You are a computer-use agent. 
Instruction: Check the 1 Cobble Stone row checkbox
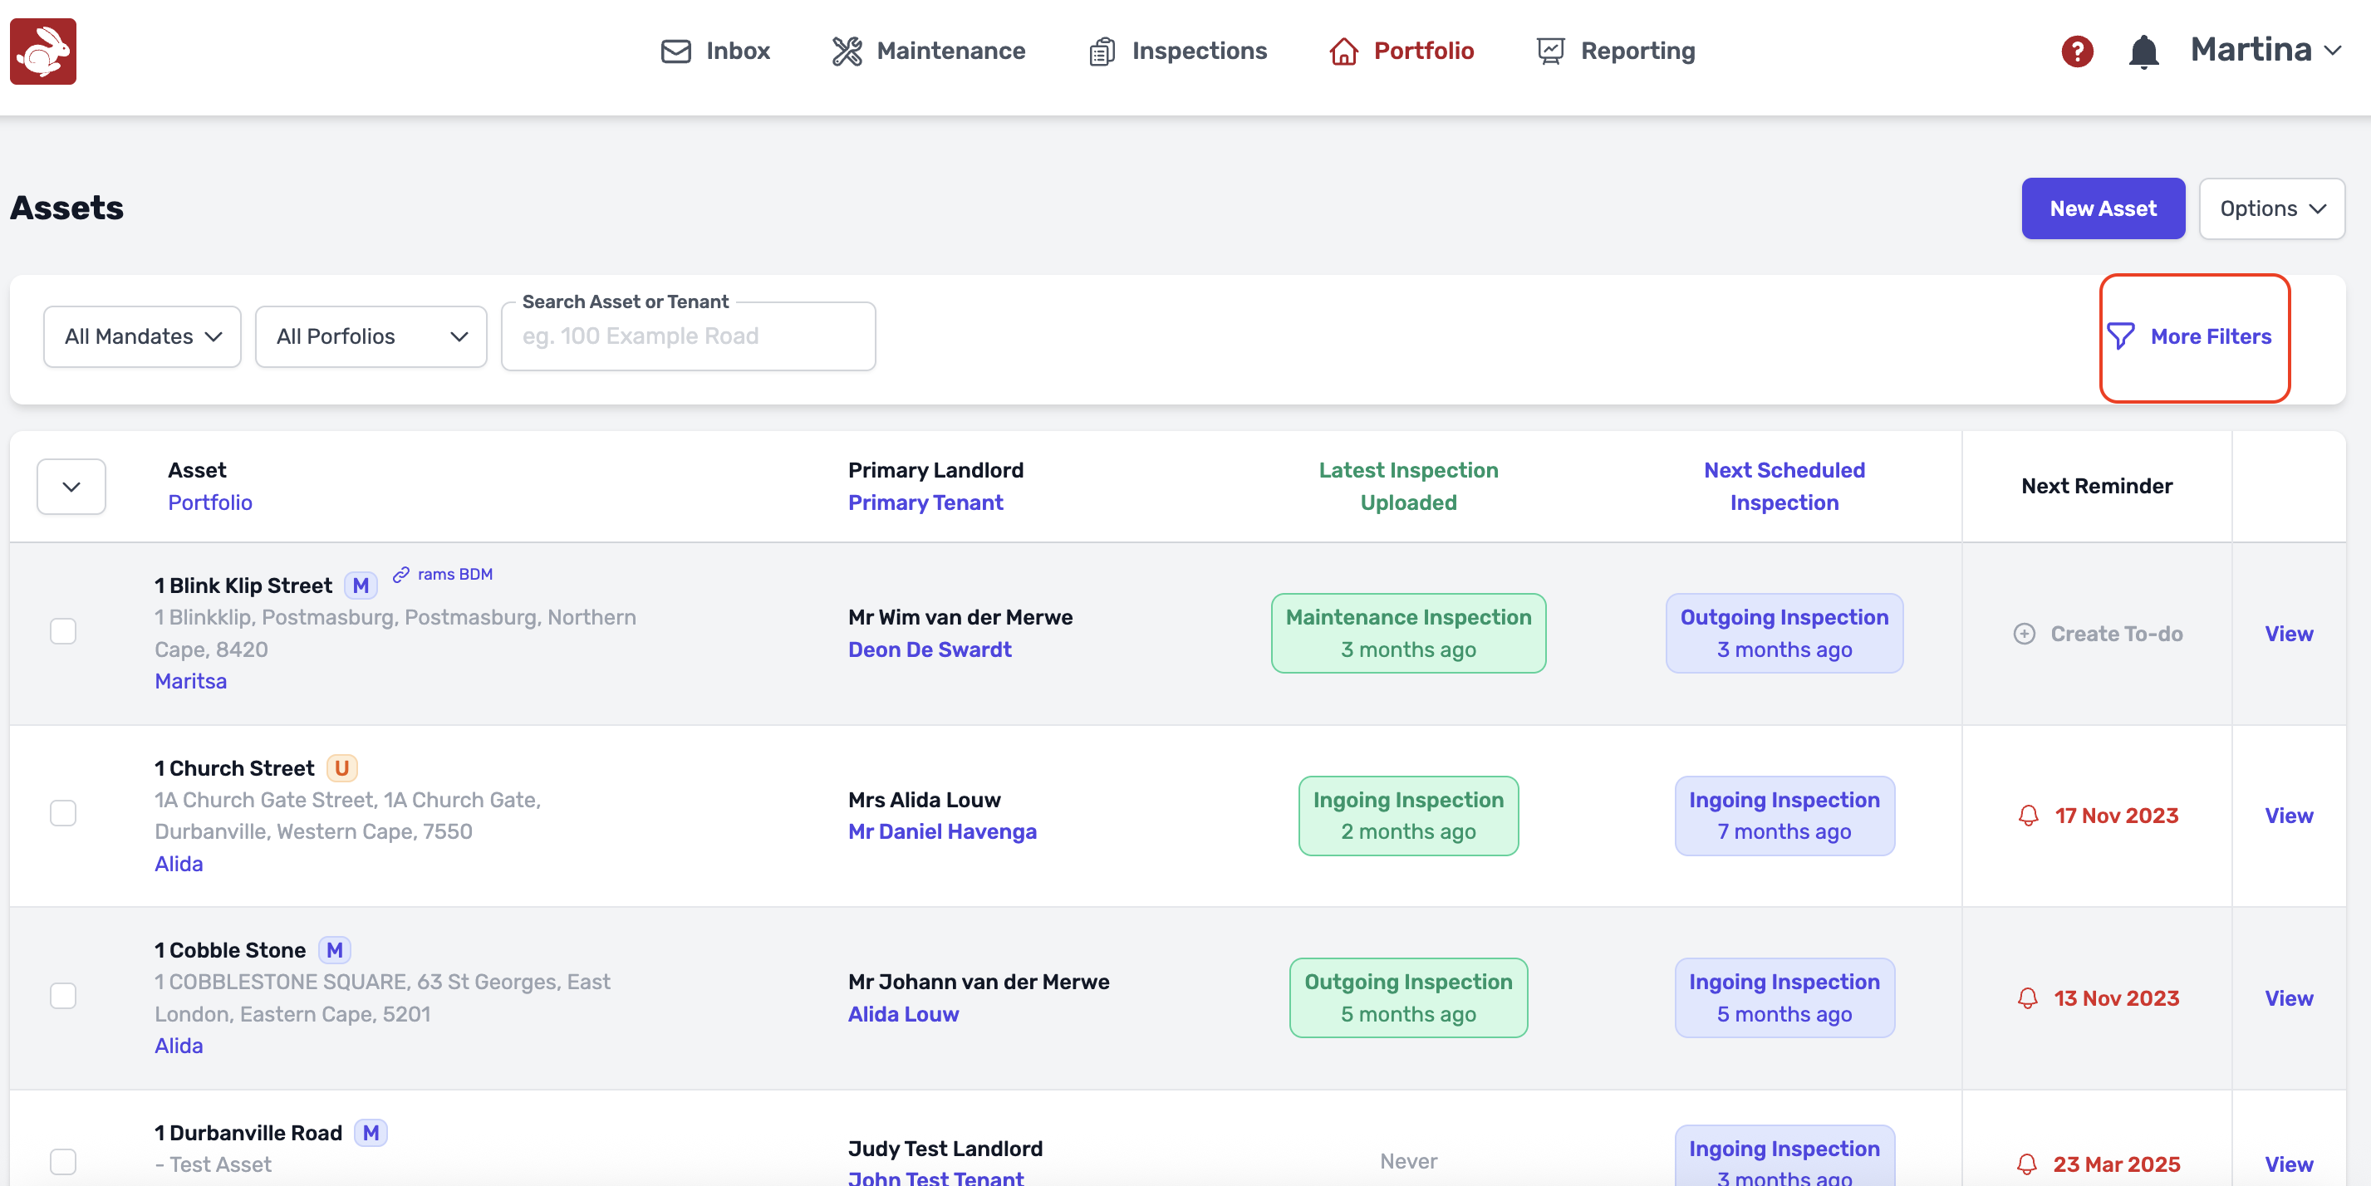point(63,996)
